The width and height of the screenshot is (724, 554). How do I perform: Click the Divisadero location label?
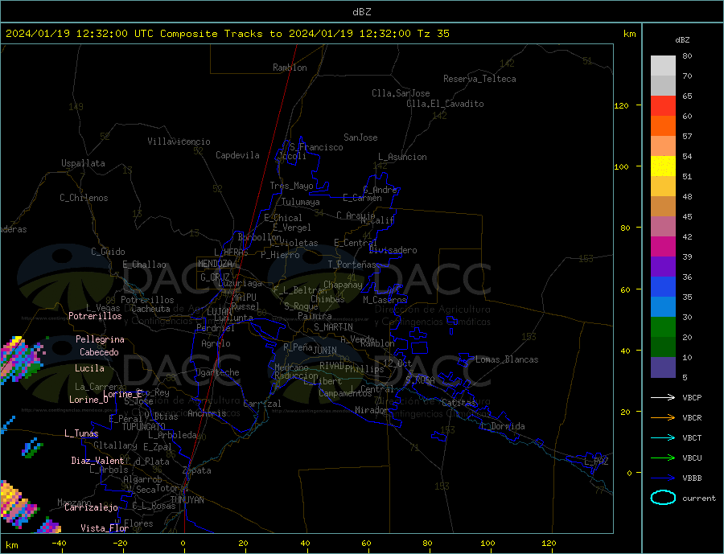click(393, 250)
